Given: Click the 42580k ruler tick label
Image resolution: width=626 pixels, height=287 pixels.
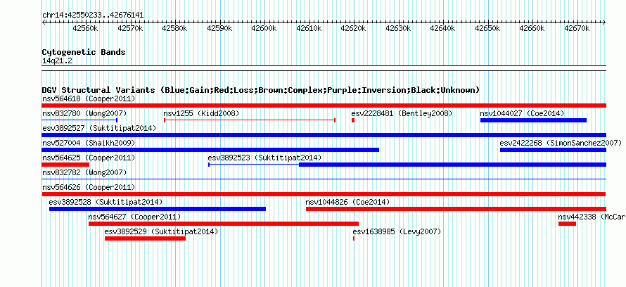Looking at the screenshot, I should click(175, 29).
